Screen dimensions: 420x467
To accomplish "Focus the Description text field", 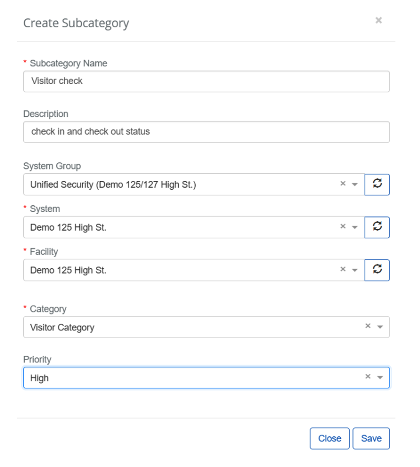I will pyautogui.click(x=206, y=132).
